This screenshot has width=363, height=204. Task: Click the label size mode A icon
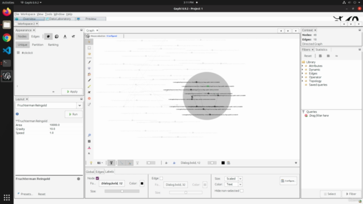pos(166,163)
